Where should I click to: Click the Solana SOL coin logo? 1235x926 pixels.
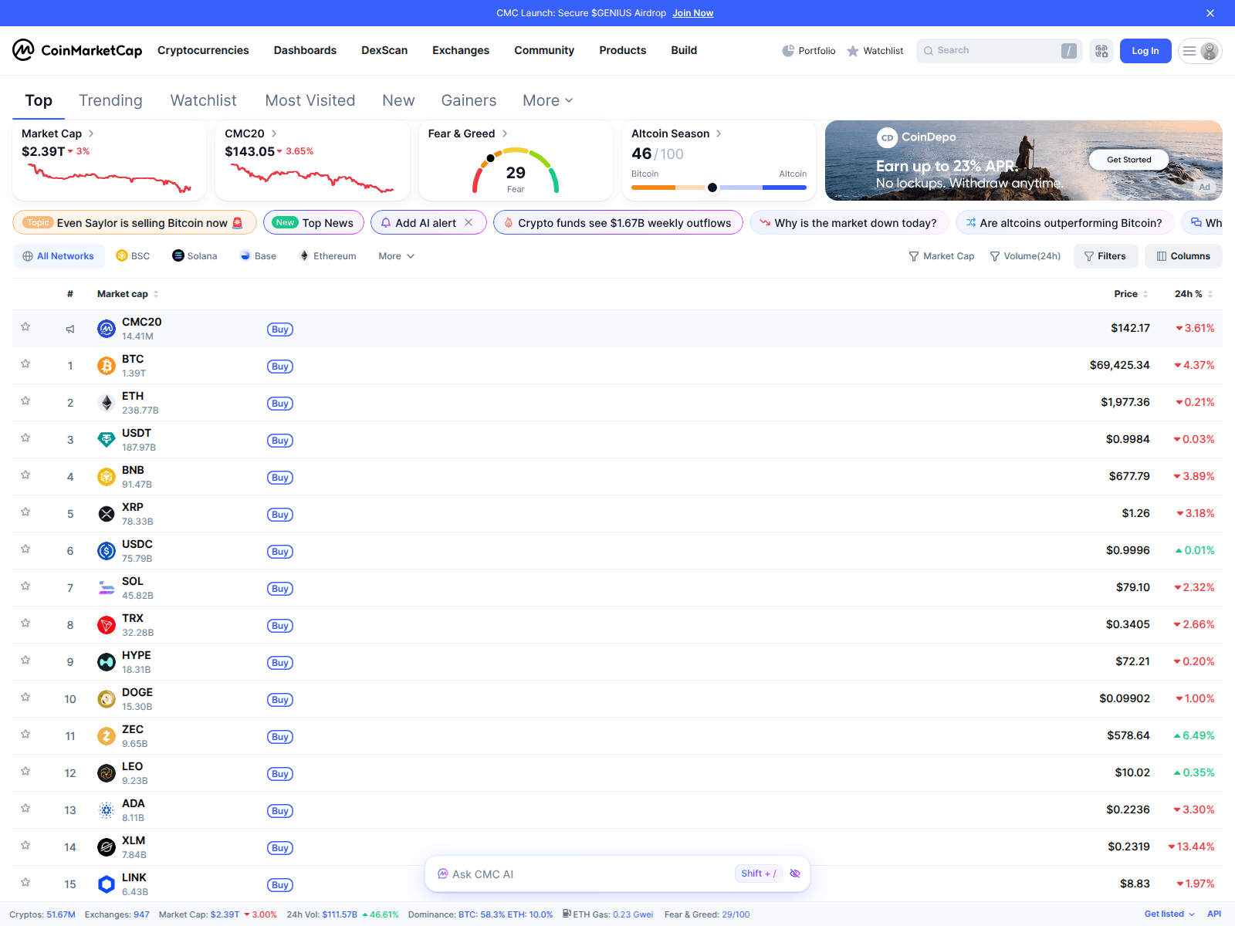click(x=107, y=588)
